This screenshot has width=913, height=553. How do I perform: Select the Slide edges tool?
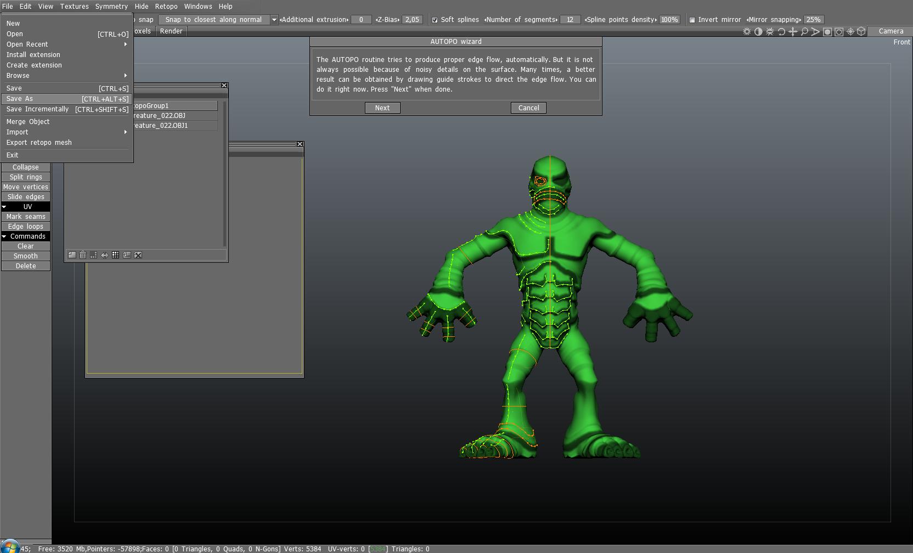26,197
